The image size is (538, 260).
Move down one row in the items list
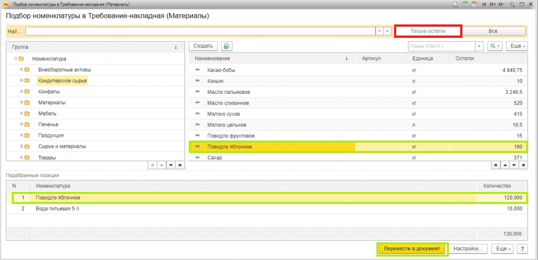pos(514,165)
